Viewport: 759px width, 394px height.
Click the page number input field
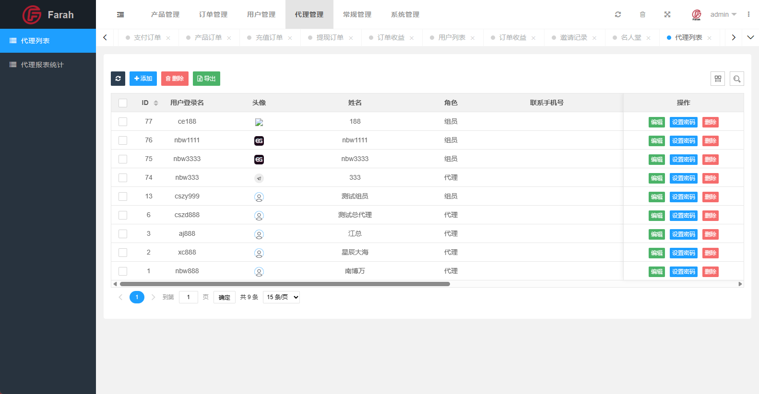[189, 297]
